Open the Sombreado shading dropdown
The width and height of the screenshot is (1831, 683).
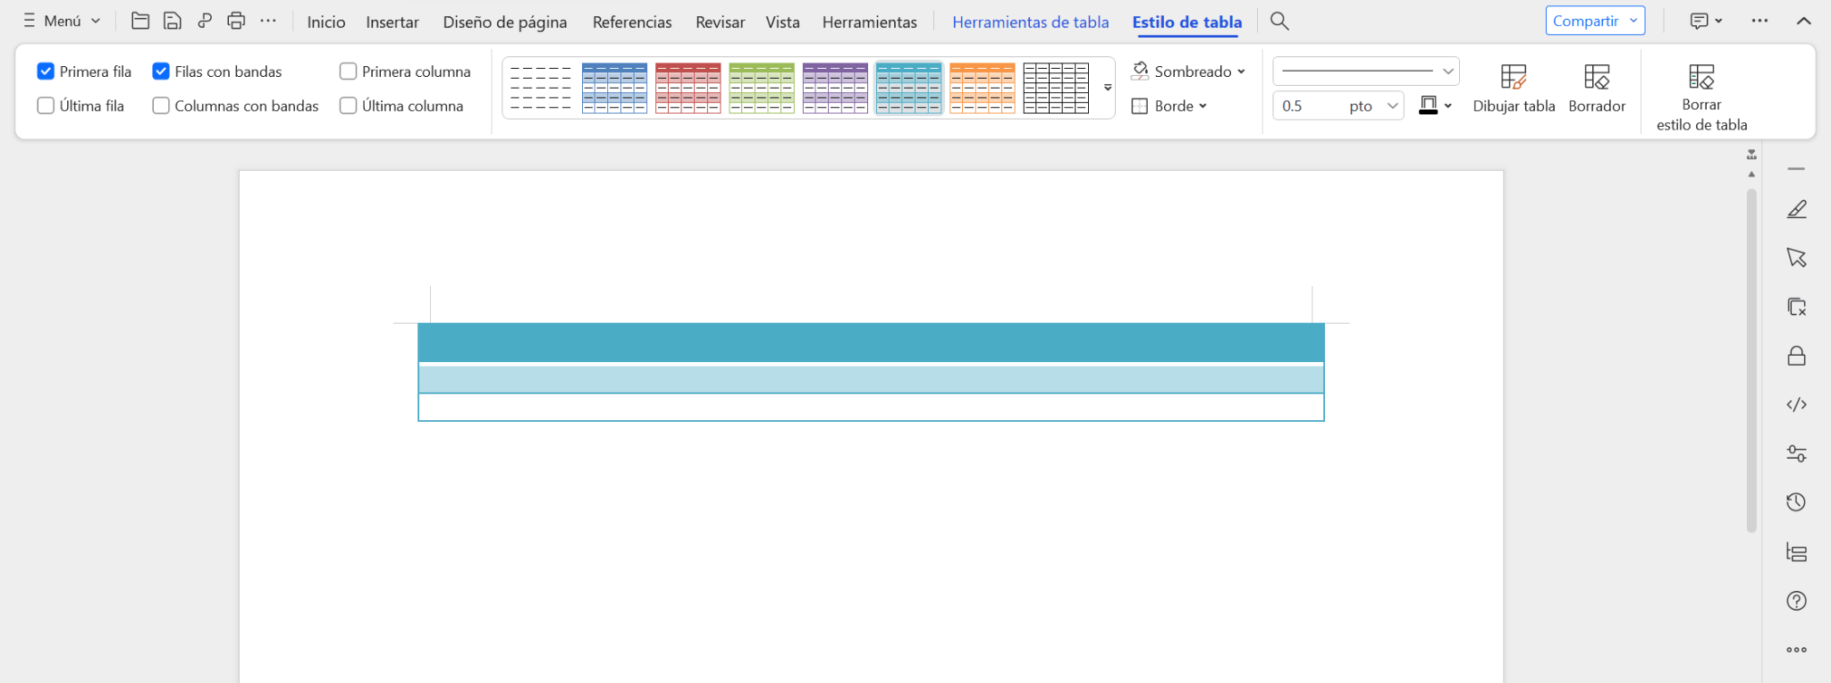pyautogui.click(x=1188, y=71)
